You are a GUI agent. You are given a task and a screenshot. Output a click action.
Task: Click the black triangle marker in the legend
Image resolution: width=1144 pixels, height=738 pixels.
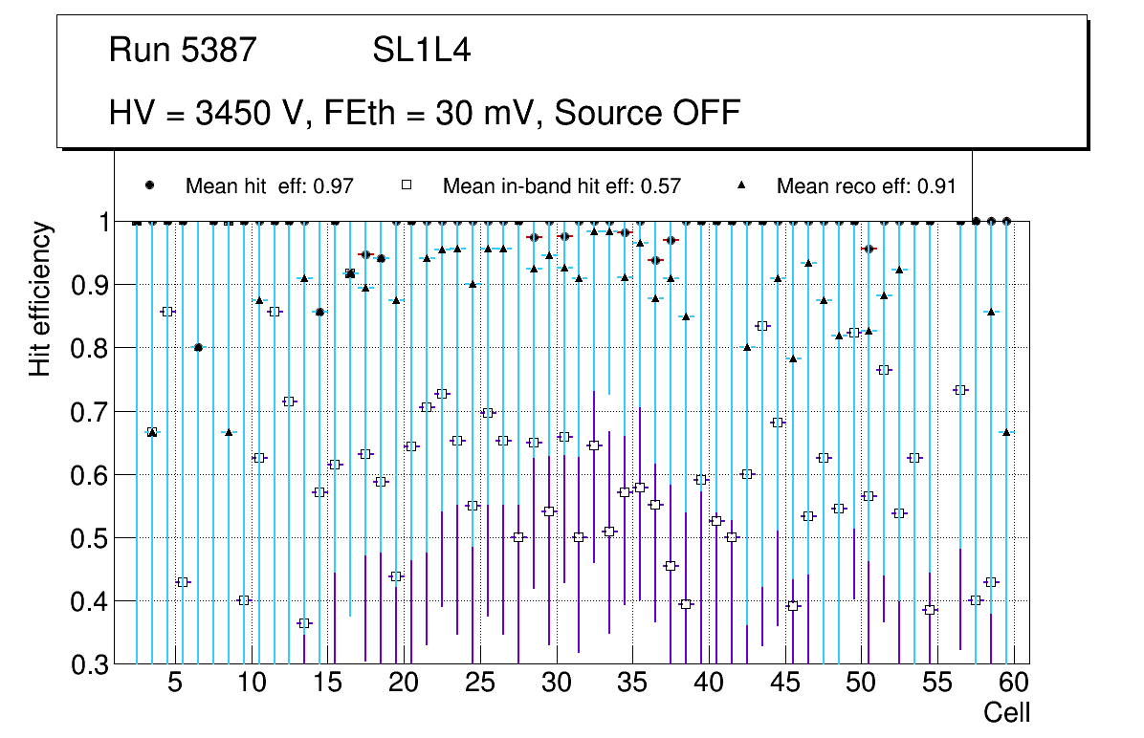pyautogui.click(x=742, y=185)
